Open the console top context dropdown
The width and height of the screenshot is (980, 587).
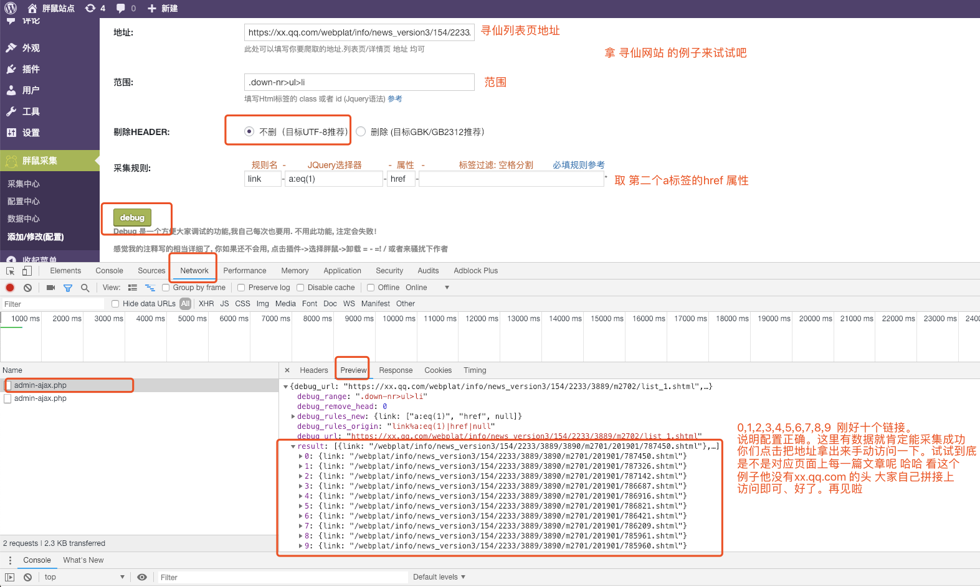tap(83, 578)
